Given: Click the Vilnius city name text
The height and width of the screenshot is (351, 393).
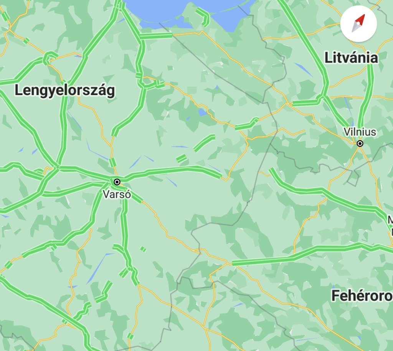Looking at the screenshot, I should point(360,132).
